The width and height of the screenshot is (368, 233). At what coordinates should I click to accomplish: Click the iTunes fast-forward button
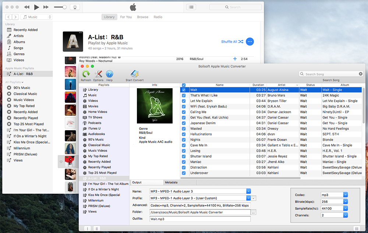point(46,7)
